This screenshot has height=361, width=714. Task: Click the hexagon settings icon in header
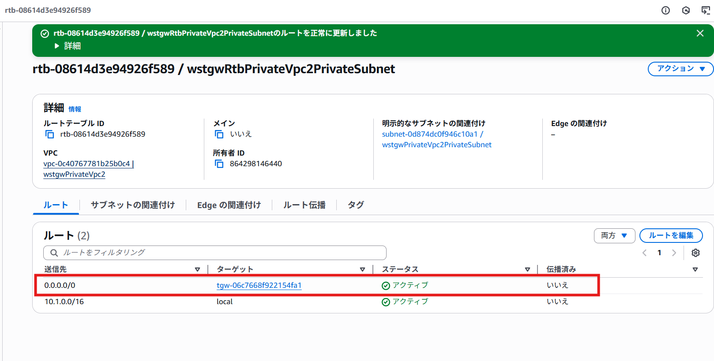tap(686, 11)
